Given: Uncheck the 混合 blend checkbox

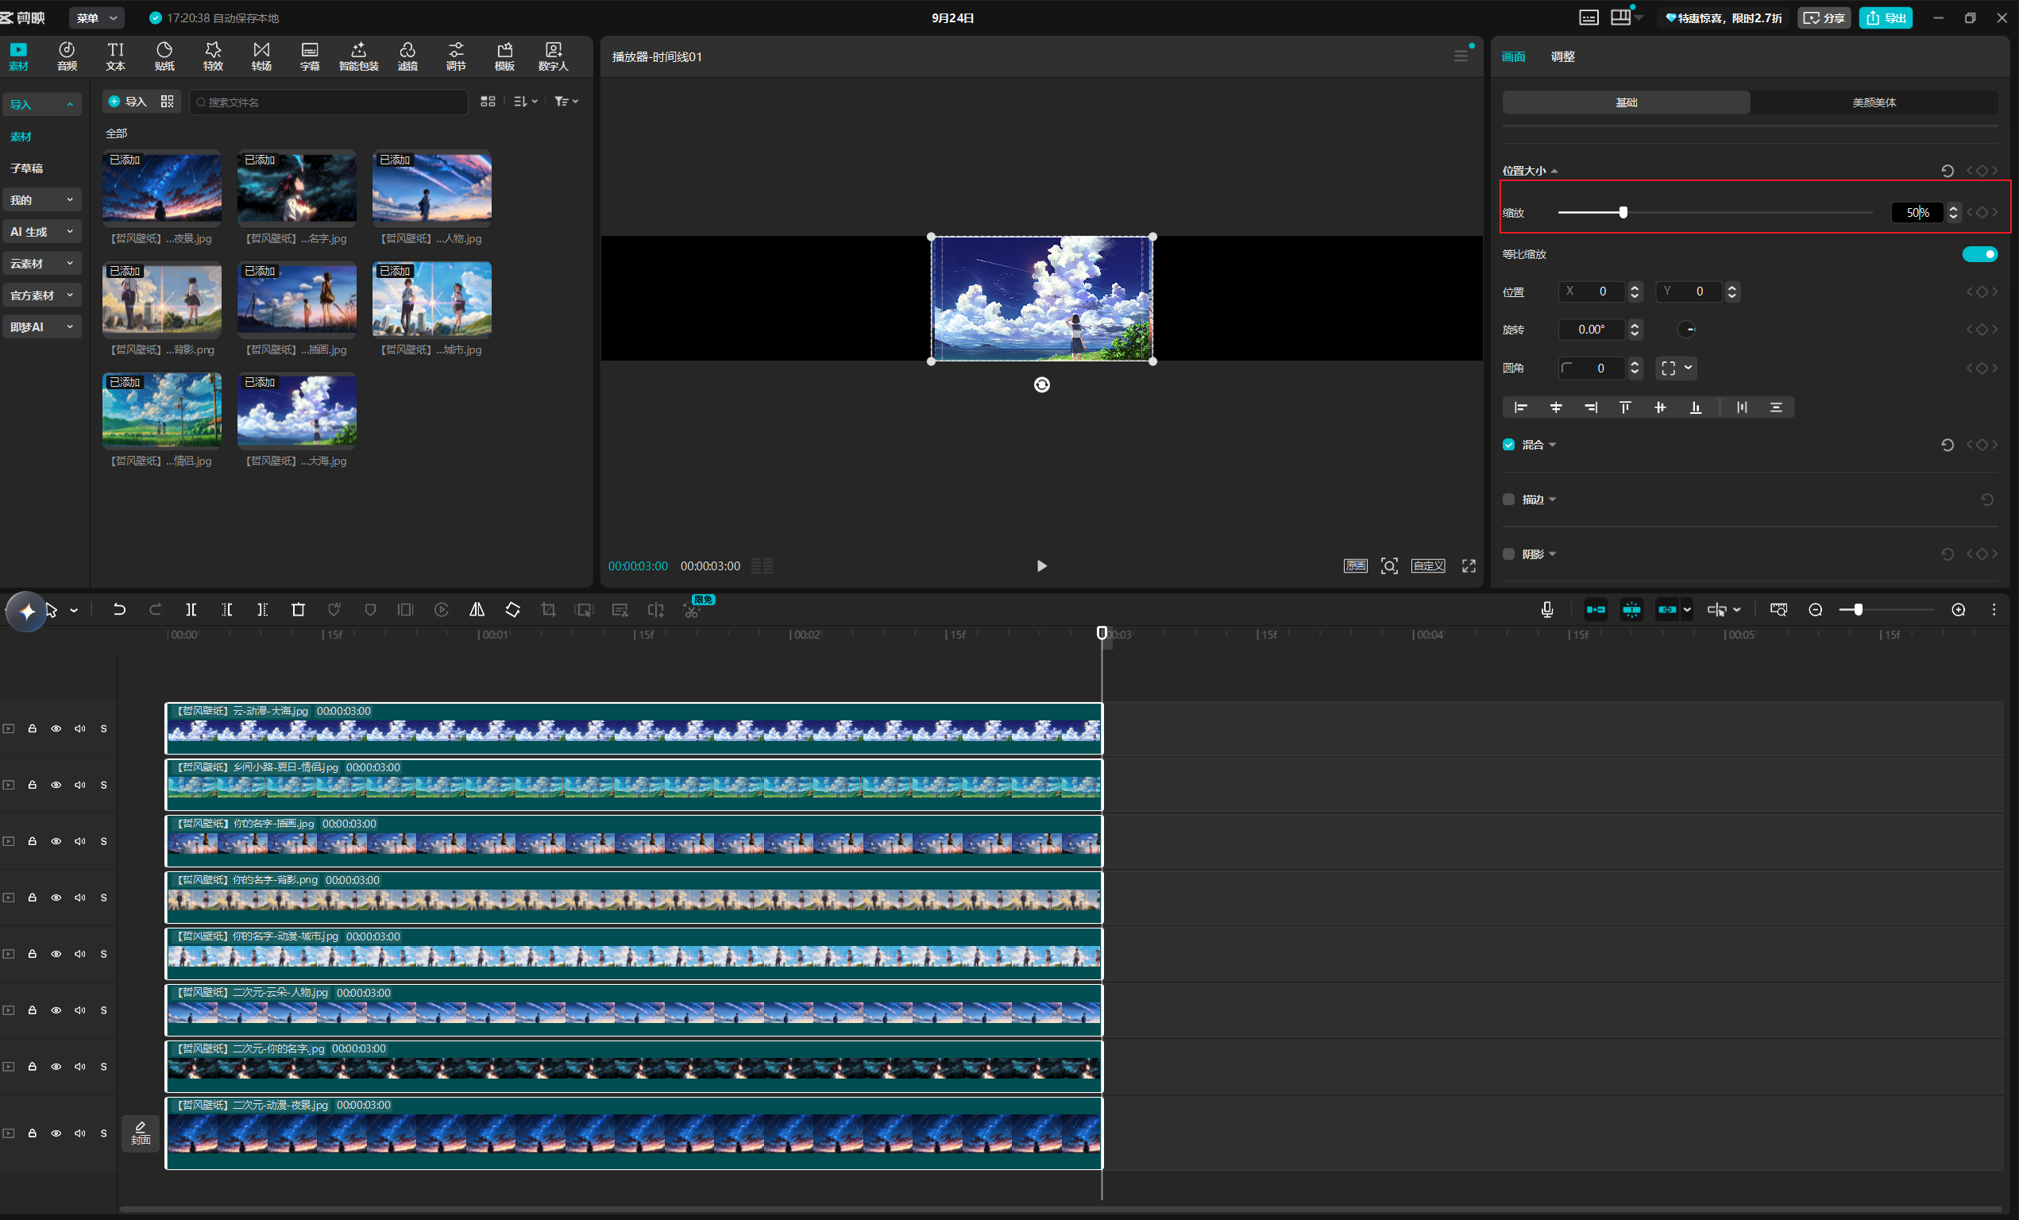Looking at the screenshot, I should [x=1508, y=445].
